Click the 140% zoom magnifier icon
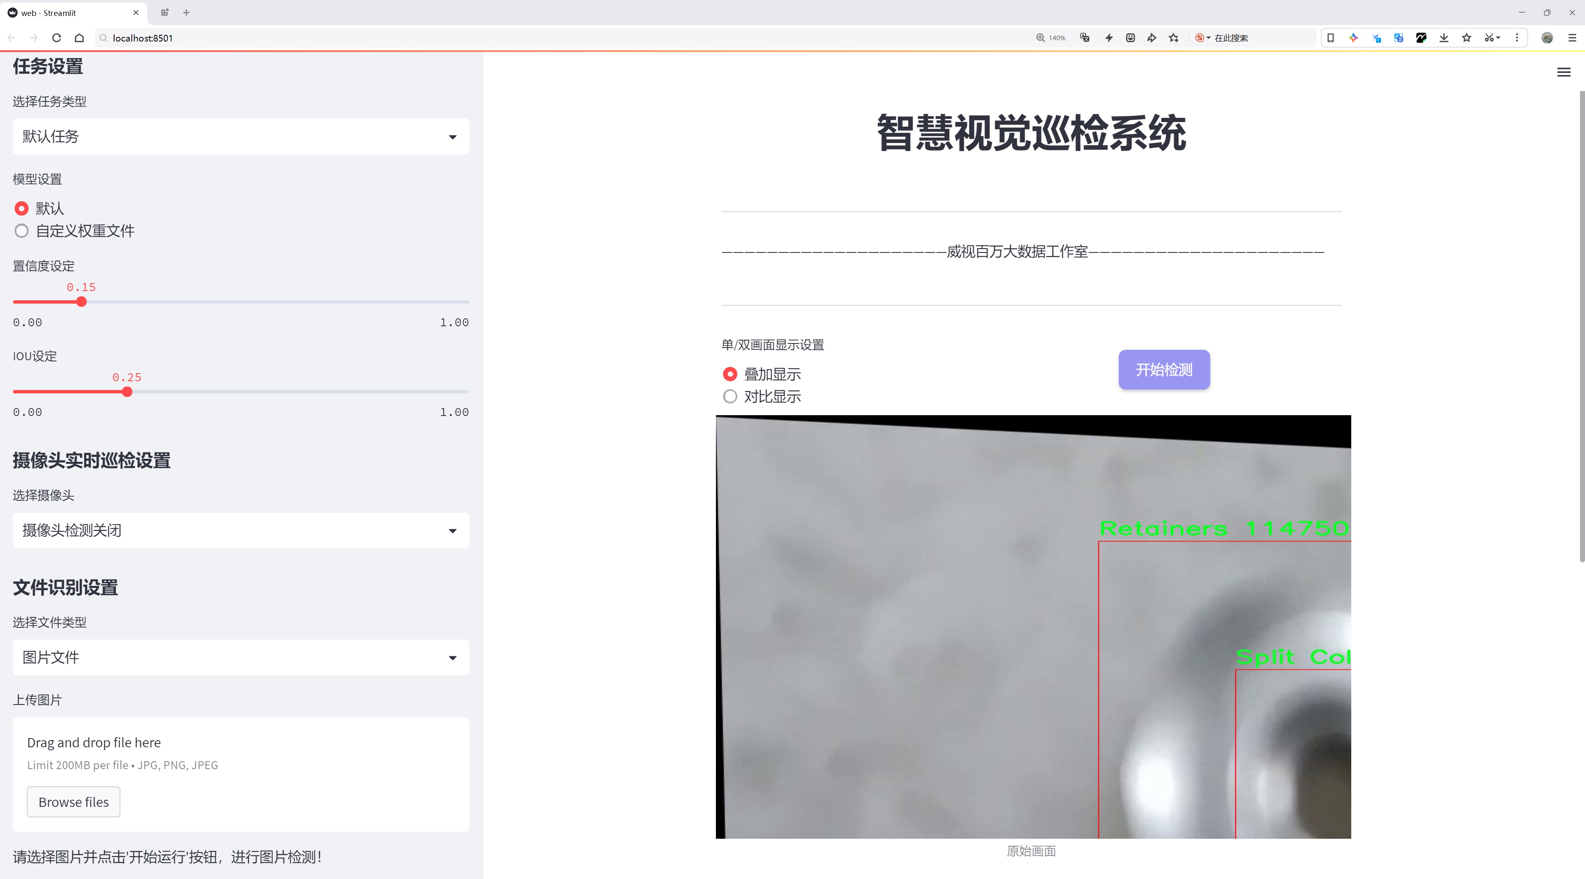The width and height of the screenshot is (1585, 879). [1040, 37]
